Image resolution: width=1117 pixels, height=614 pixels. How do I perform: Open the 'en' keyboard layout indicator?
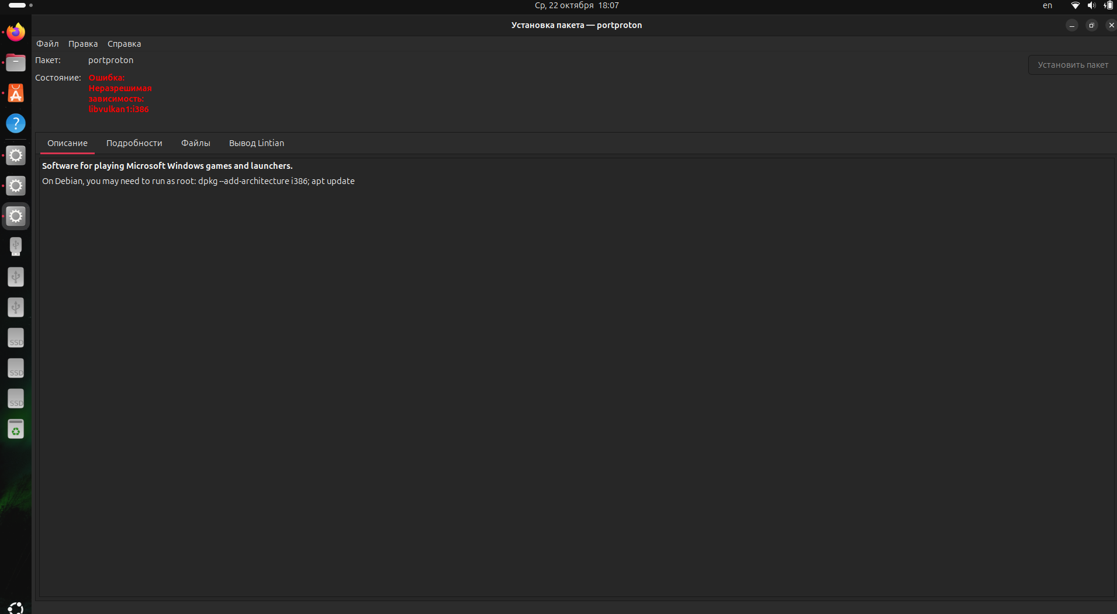(1047, 5)
